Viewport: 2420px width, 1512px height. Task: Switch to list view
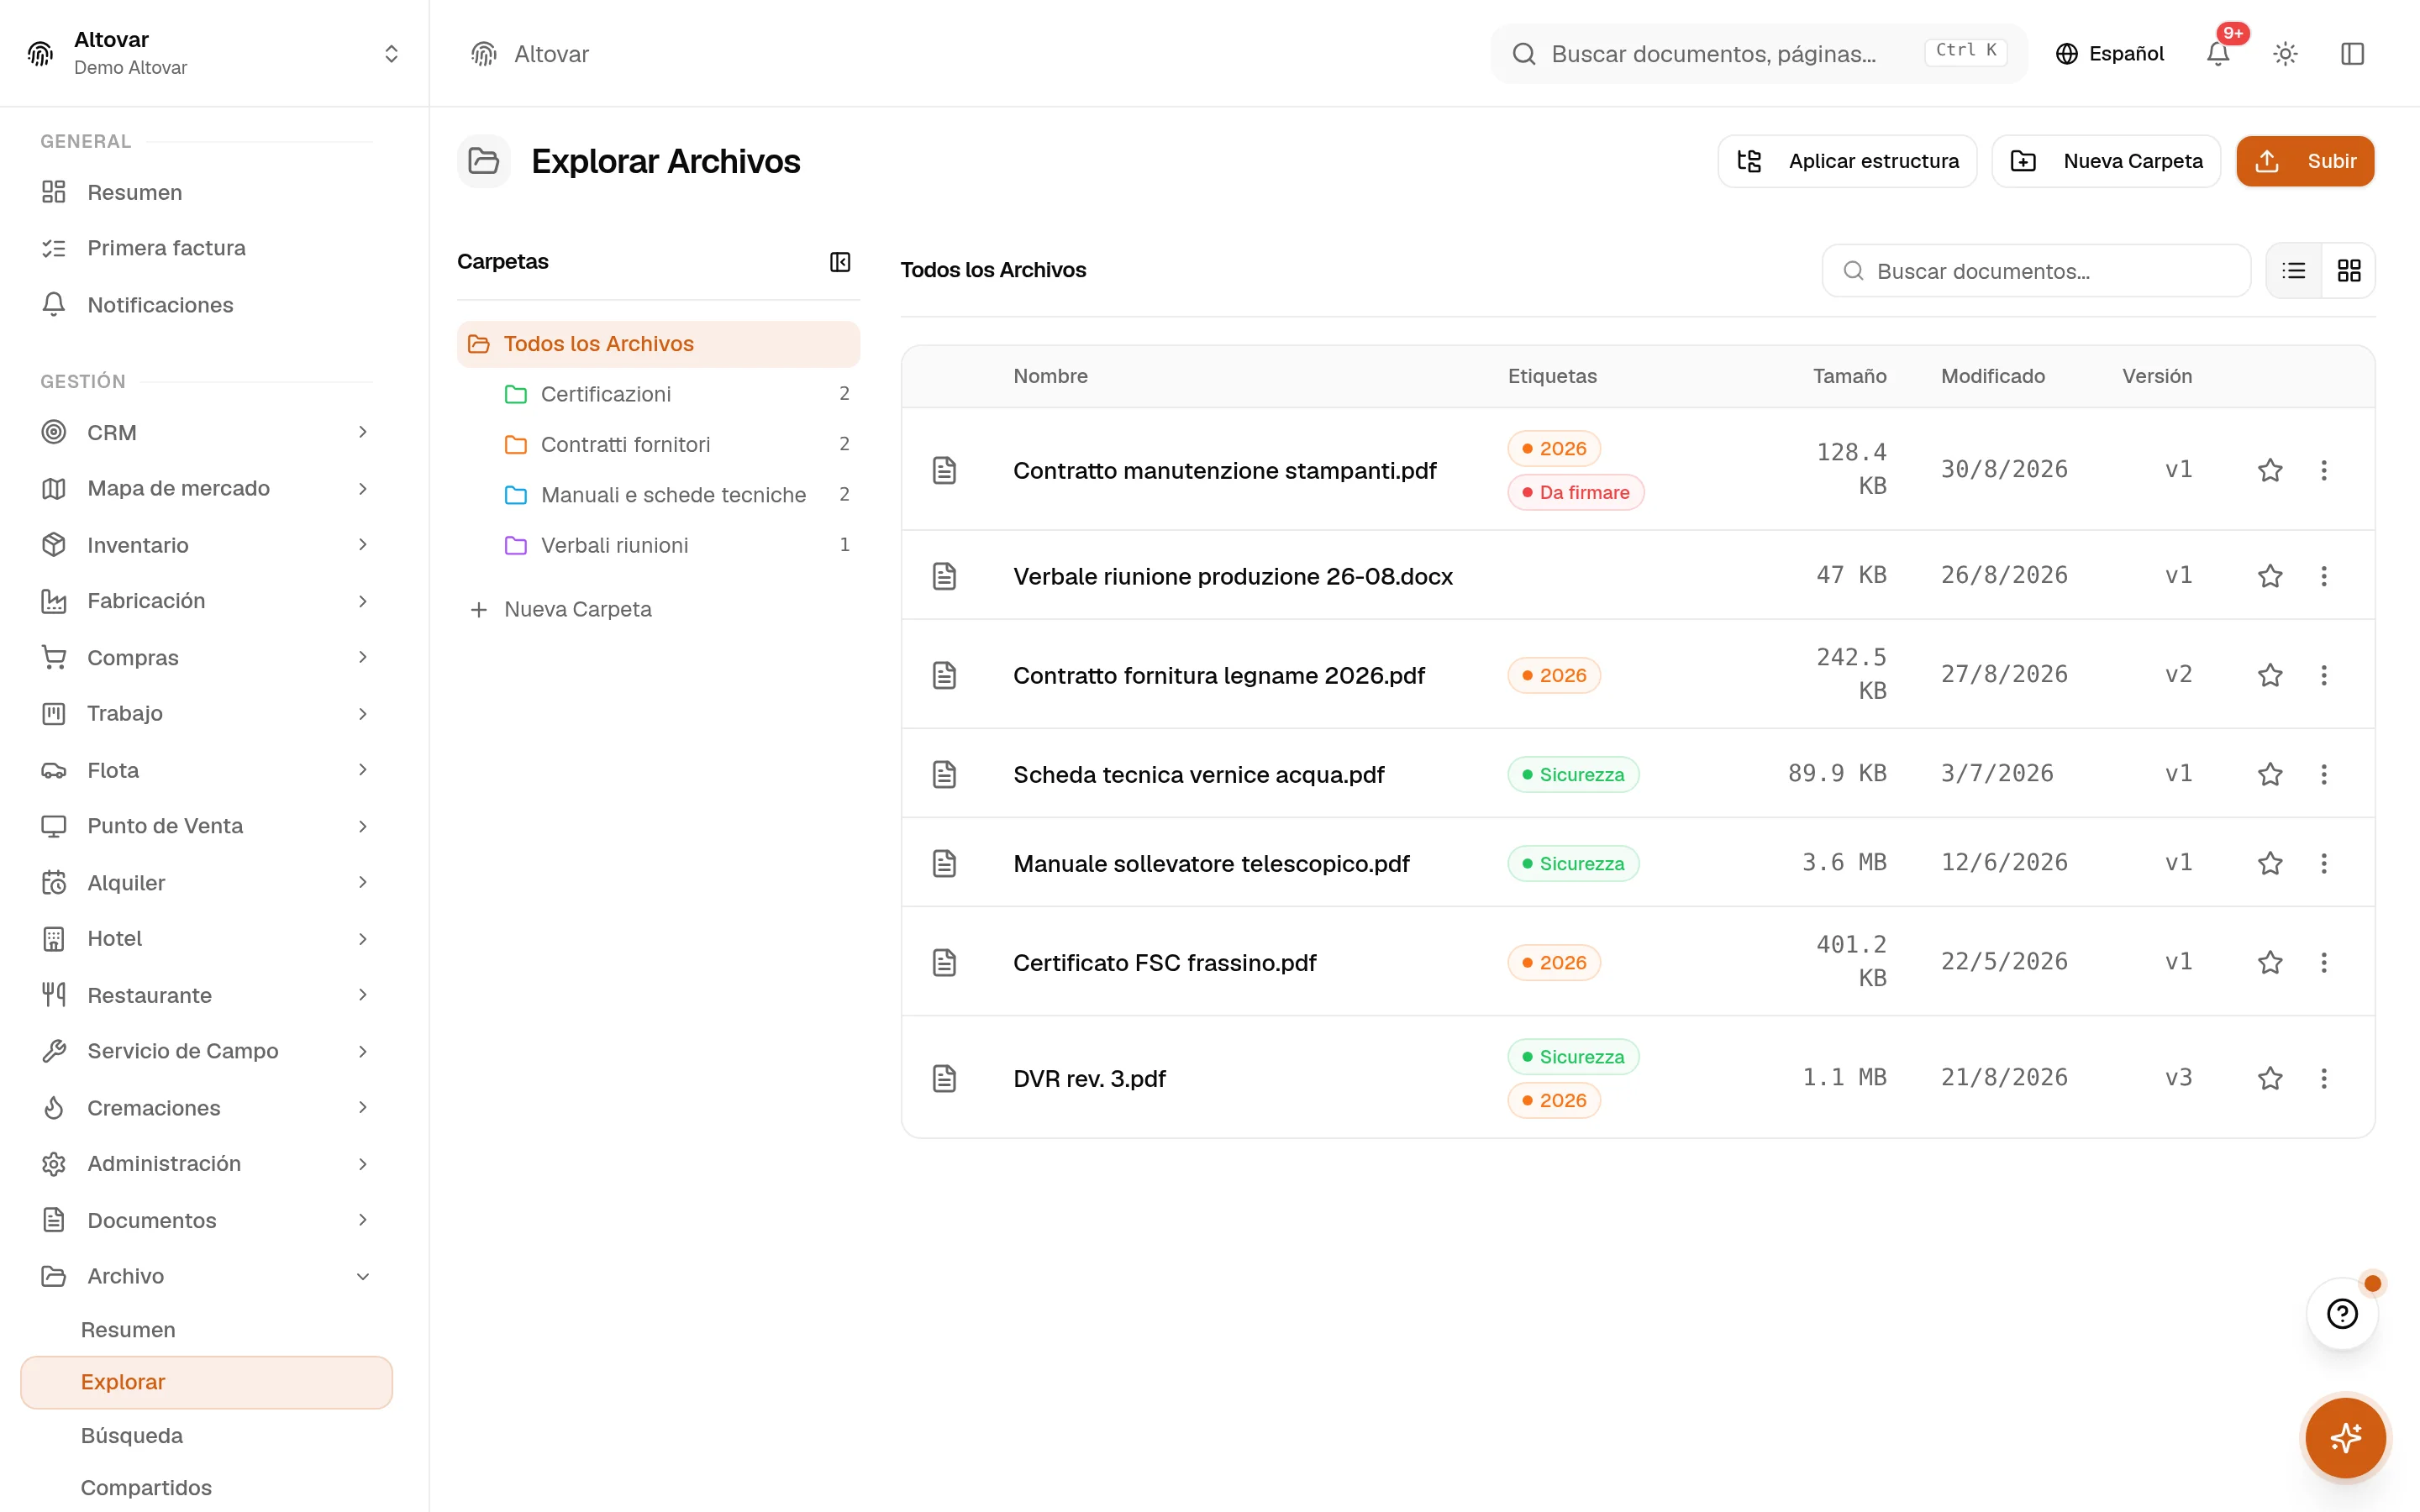coord(2294,270)
